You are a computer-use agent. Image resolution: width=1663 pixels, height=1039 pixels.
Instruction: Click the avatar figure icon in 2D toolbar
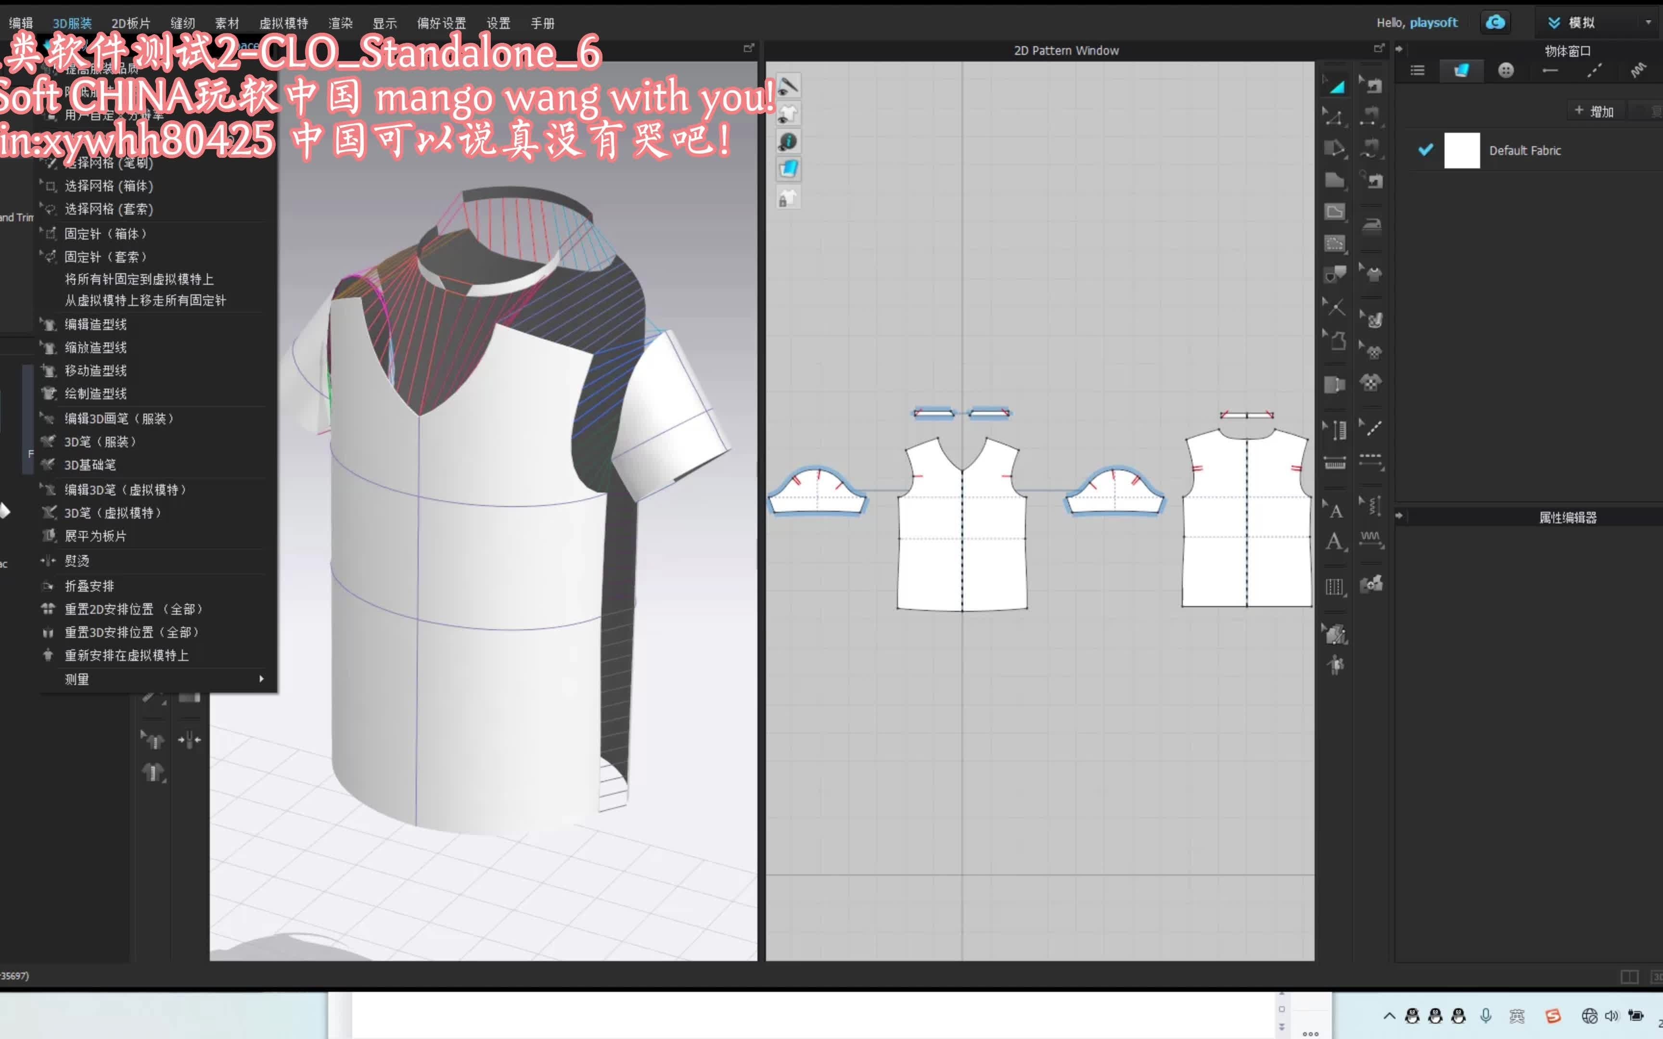(1334, 664)
